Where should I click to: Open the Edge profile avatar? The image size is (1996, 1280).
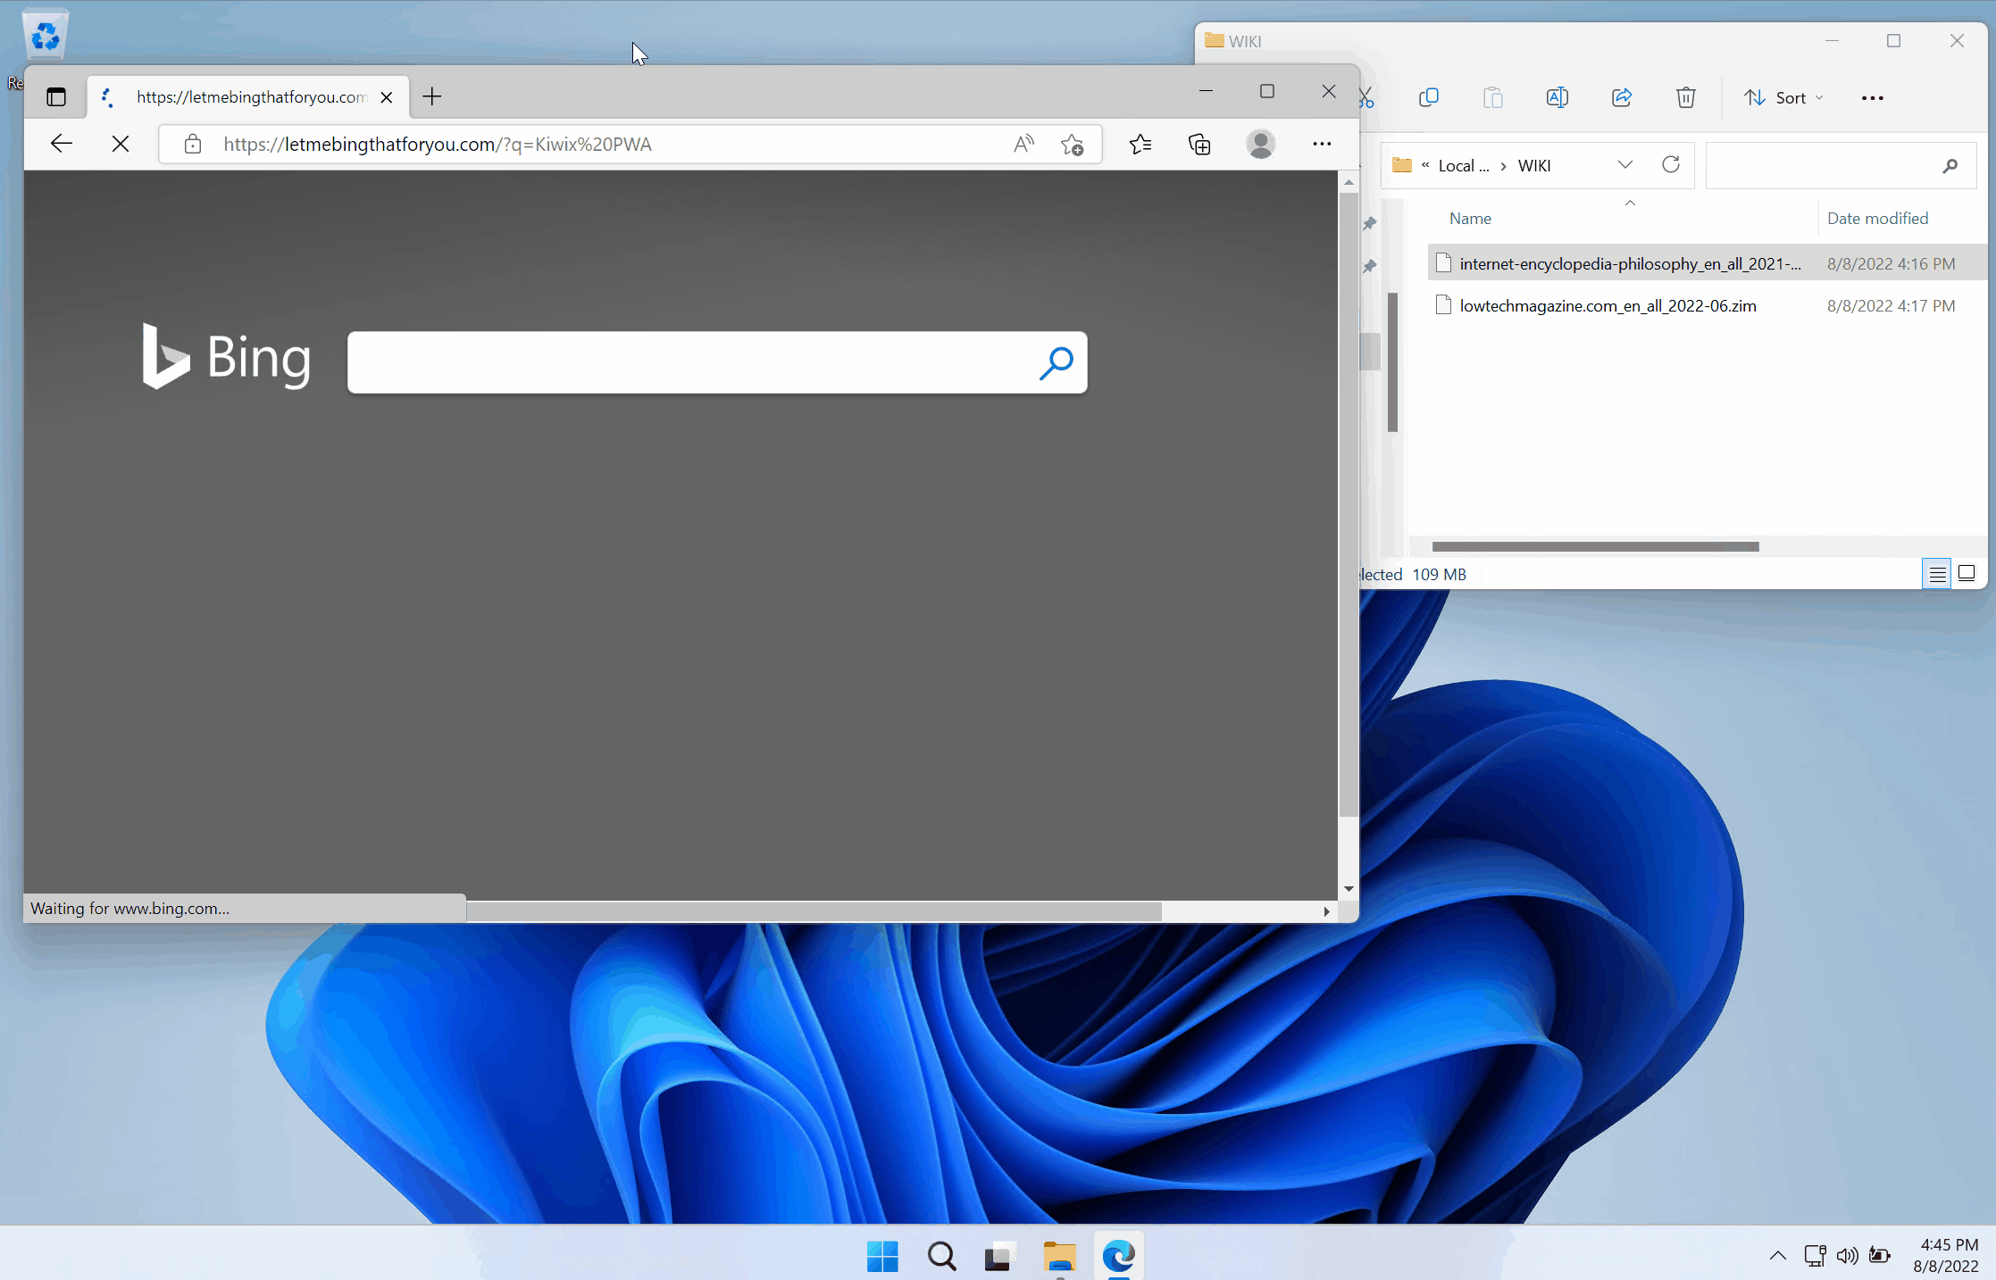[x=1261, y=144]
